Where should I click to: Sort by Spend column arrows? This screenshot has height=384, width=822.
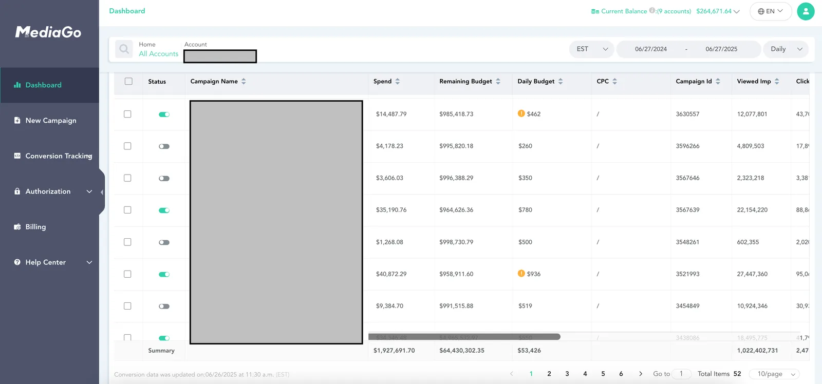[397, 81]
